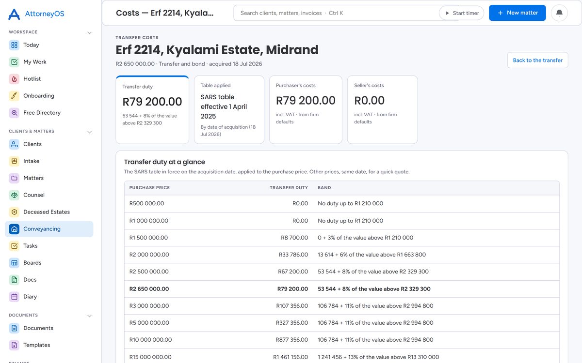Click the R877 356.00 duty value

[292, 340]
